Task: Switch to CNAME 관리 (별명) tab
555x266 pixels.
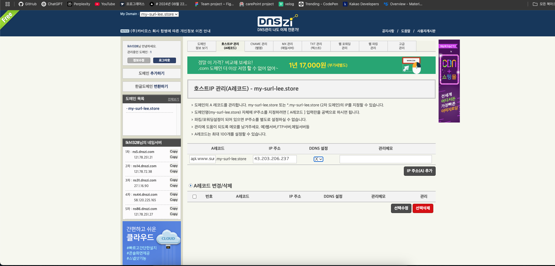Action: pyautogui.click(x=259, y=46)
